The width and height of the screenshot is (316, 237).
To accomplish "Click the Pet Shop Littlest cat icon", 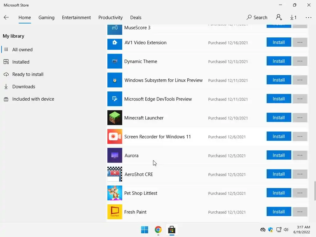I will click(x=115, y=193).
